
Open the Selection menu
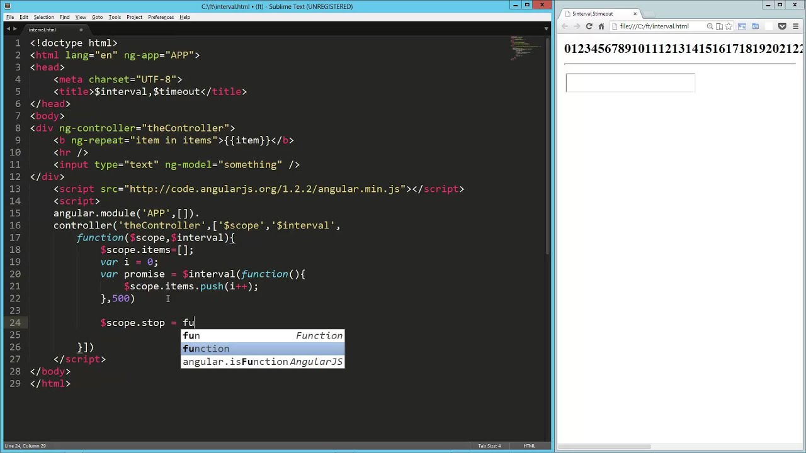43,17
